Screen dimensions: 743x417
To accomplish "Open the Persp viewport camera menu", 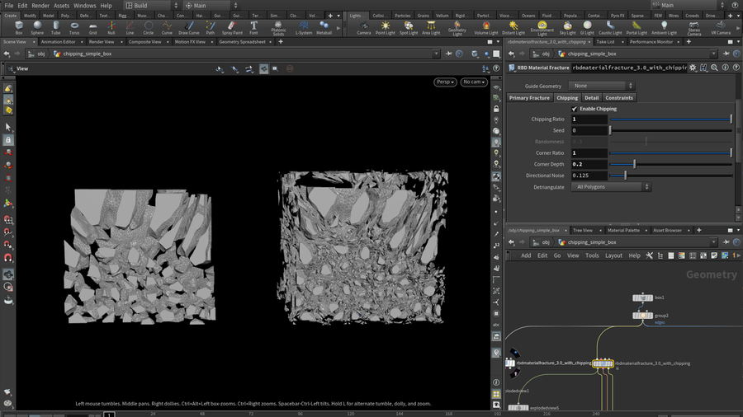I will [x=444, y=82].
